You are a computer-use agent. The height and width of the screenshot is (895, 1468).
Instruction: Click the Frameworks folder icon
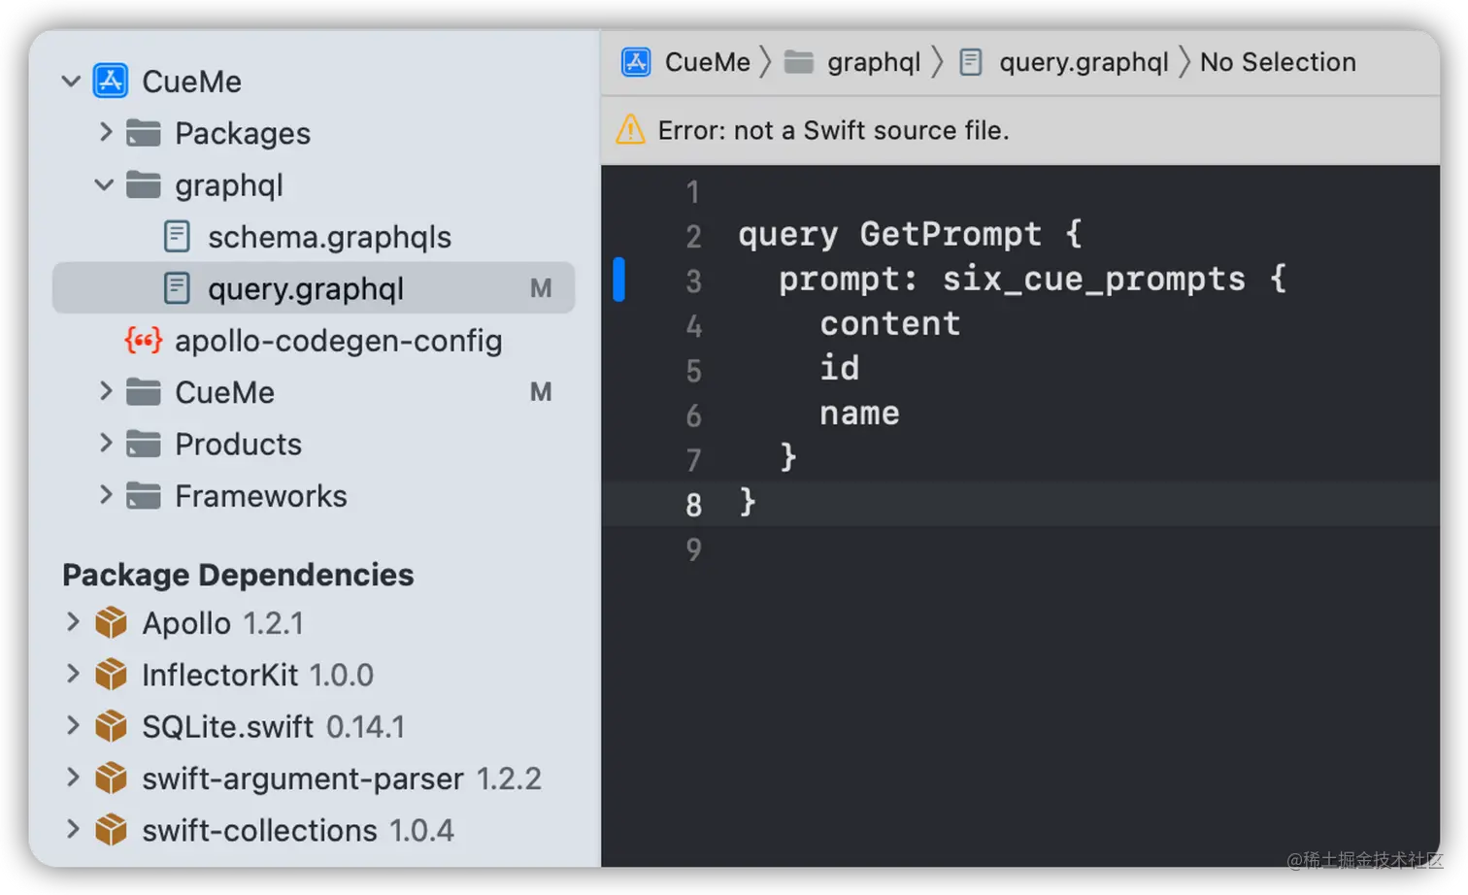point(144,496)
